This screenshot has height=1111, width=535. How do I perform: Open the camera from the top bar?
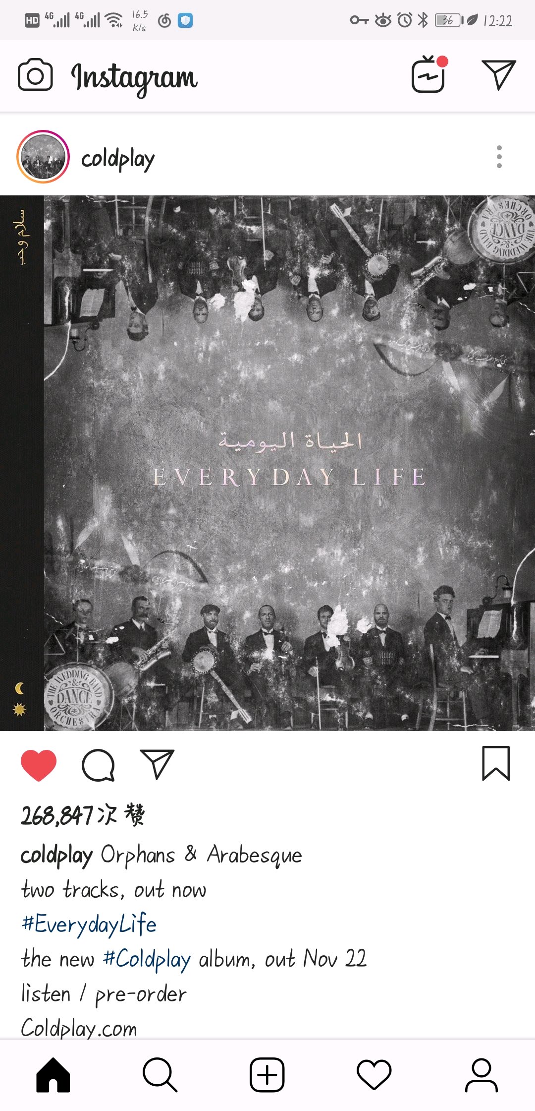(35, 75)
